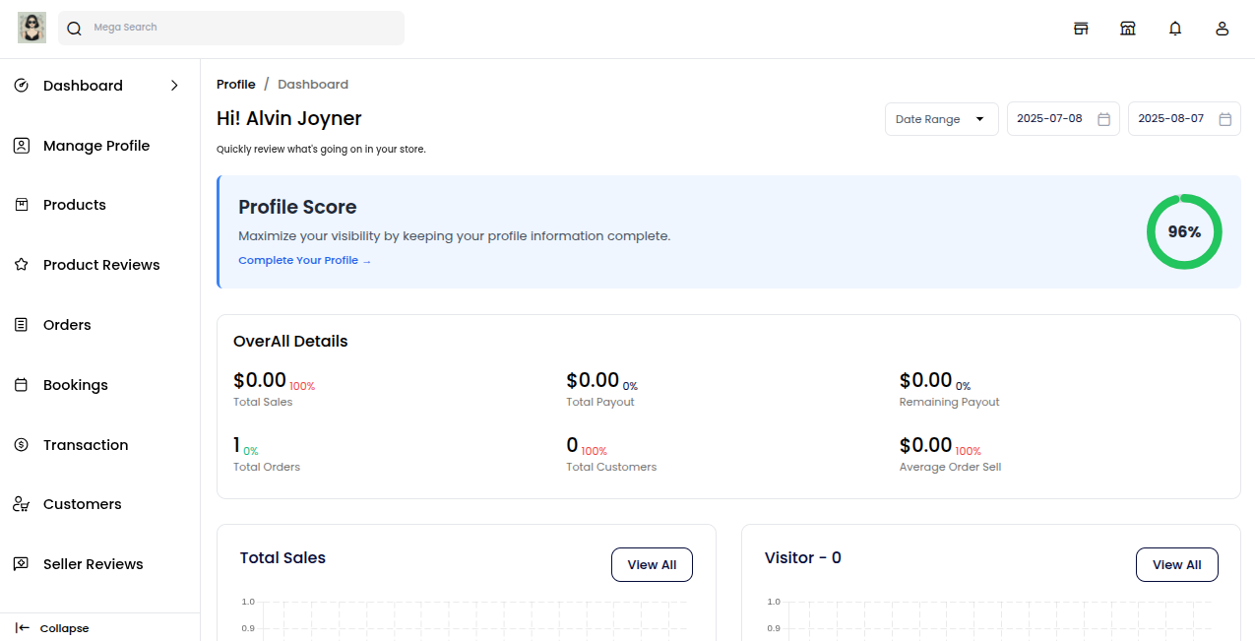Viewport: 1255px width, 641px height.
Task: Expand the Dashboard menu chevron
Action: click(174, 86)
